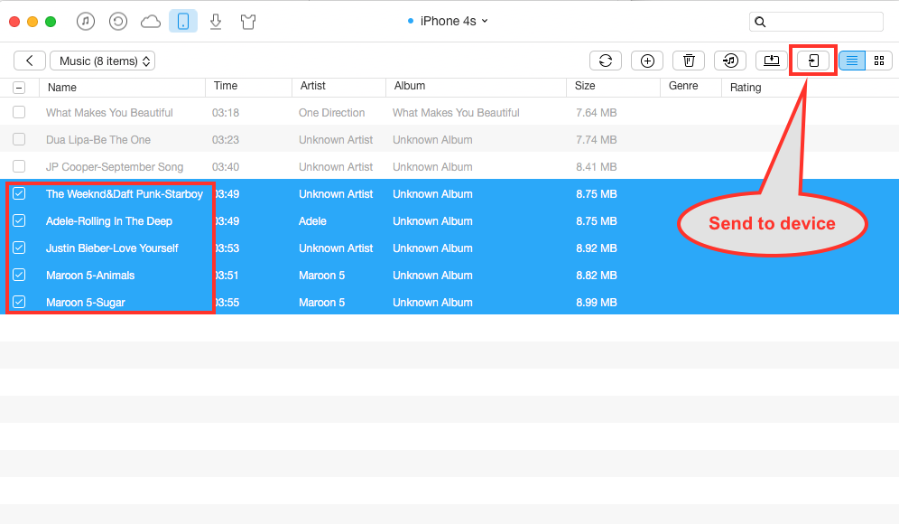Click the Send to device button
Screen dimensions: 899x524
coord(813,61)
